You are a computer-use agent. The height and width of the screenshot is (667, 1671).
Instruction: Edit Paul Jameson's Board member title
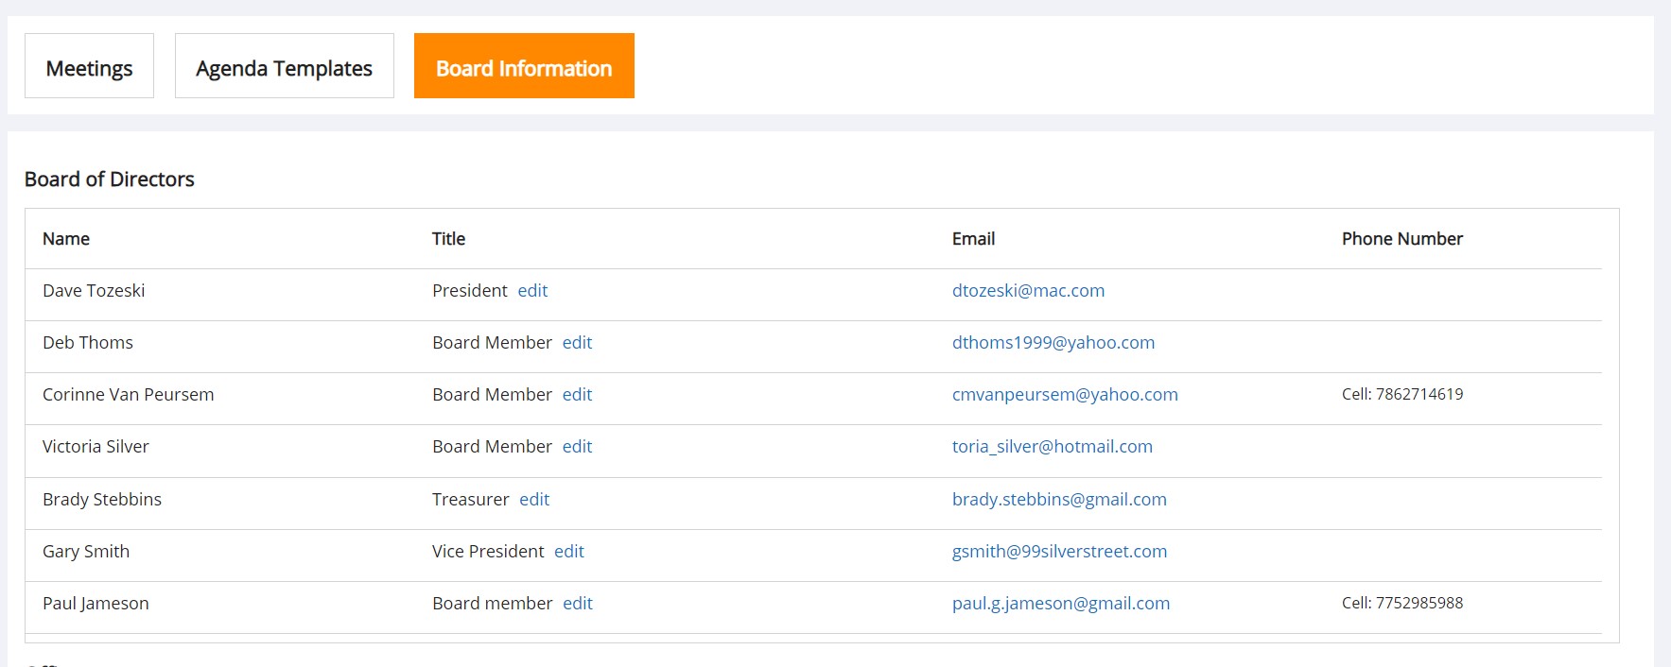pos(578,604)
